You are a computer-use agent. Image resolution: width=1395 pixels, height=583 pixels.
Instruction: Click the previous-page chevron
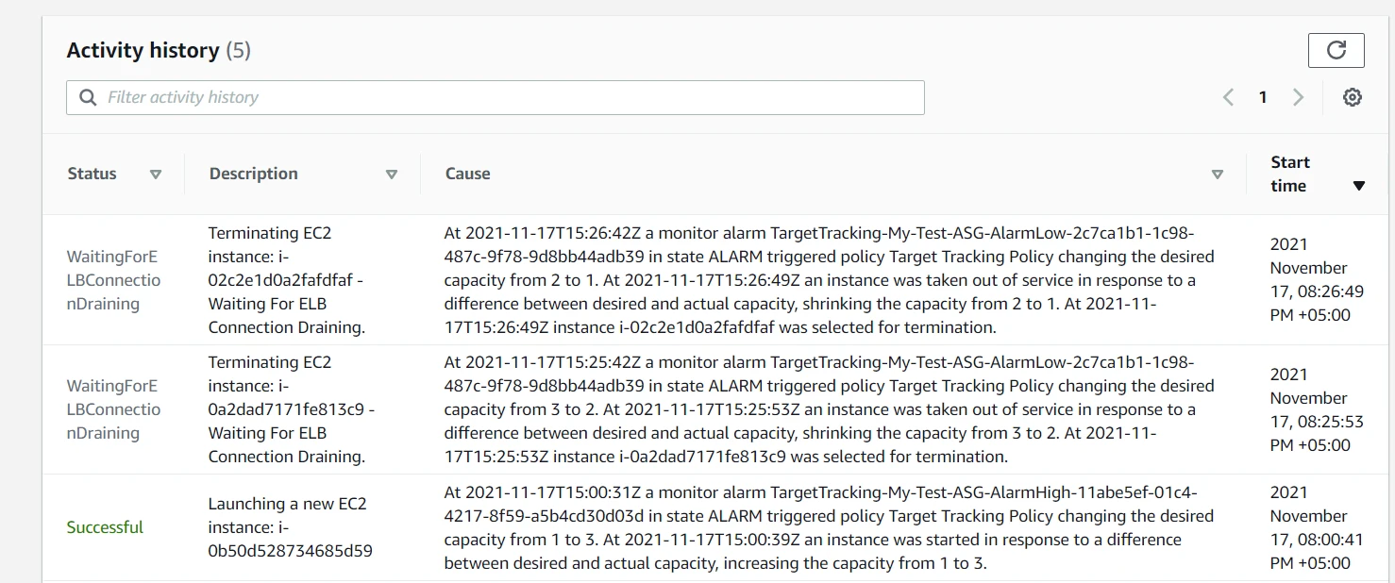pos(1228,96)
